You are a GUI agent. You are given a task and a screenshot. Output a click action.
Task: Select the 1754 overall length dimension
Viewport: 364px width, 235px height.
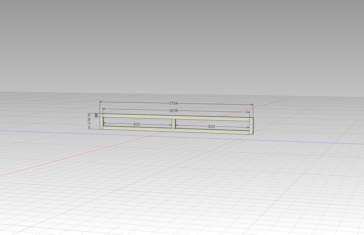(173, 103)
